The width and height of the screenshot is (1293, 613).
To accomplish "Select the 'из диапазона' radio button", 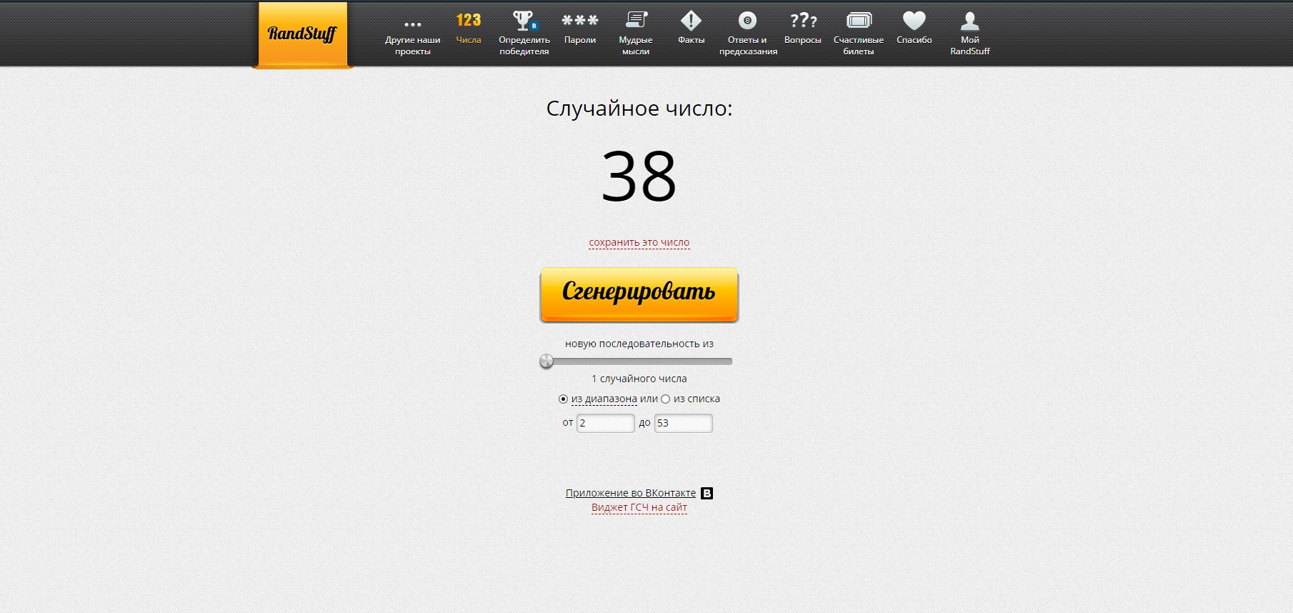I will [563, 399].
